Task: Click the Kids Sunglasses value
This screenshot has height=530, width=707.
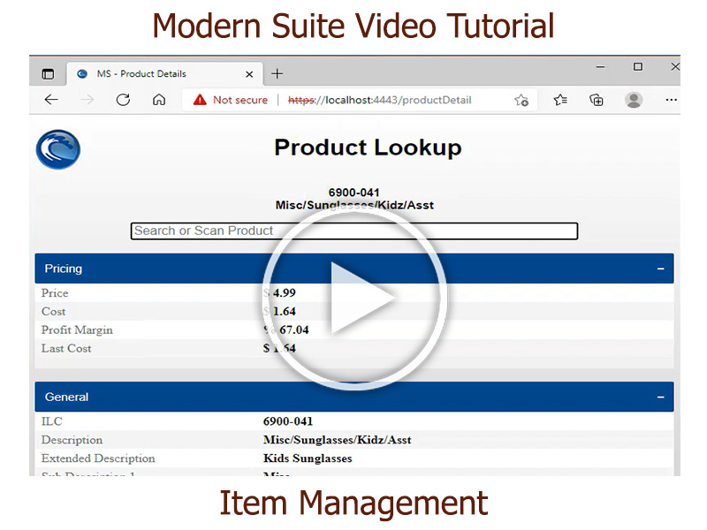Action: click(x=308, y=458)
